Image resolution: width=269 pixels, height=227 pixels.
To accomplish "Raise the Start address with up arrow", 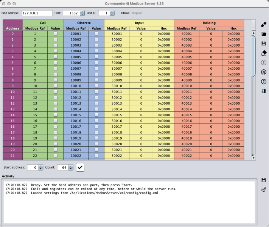I will tap(41, 166).
